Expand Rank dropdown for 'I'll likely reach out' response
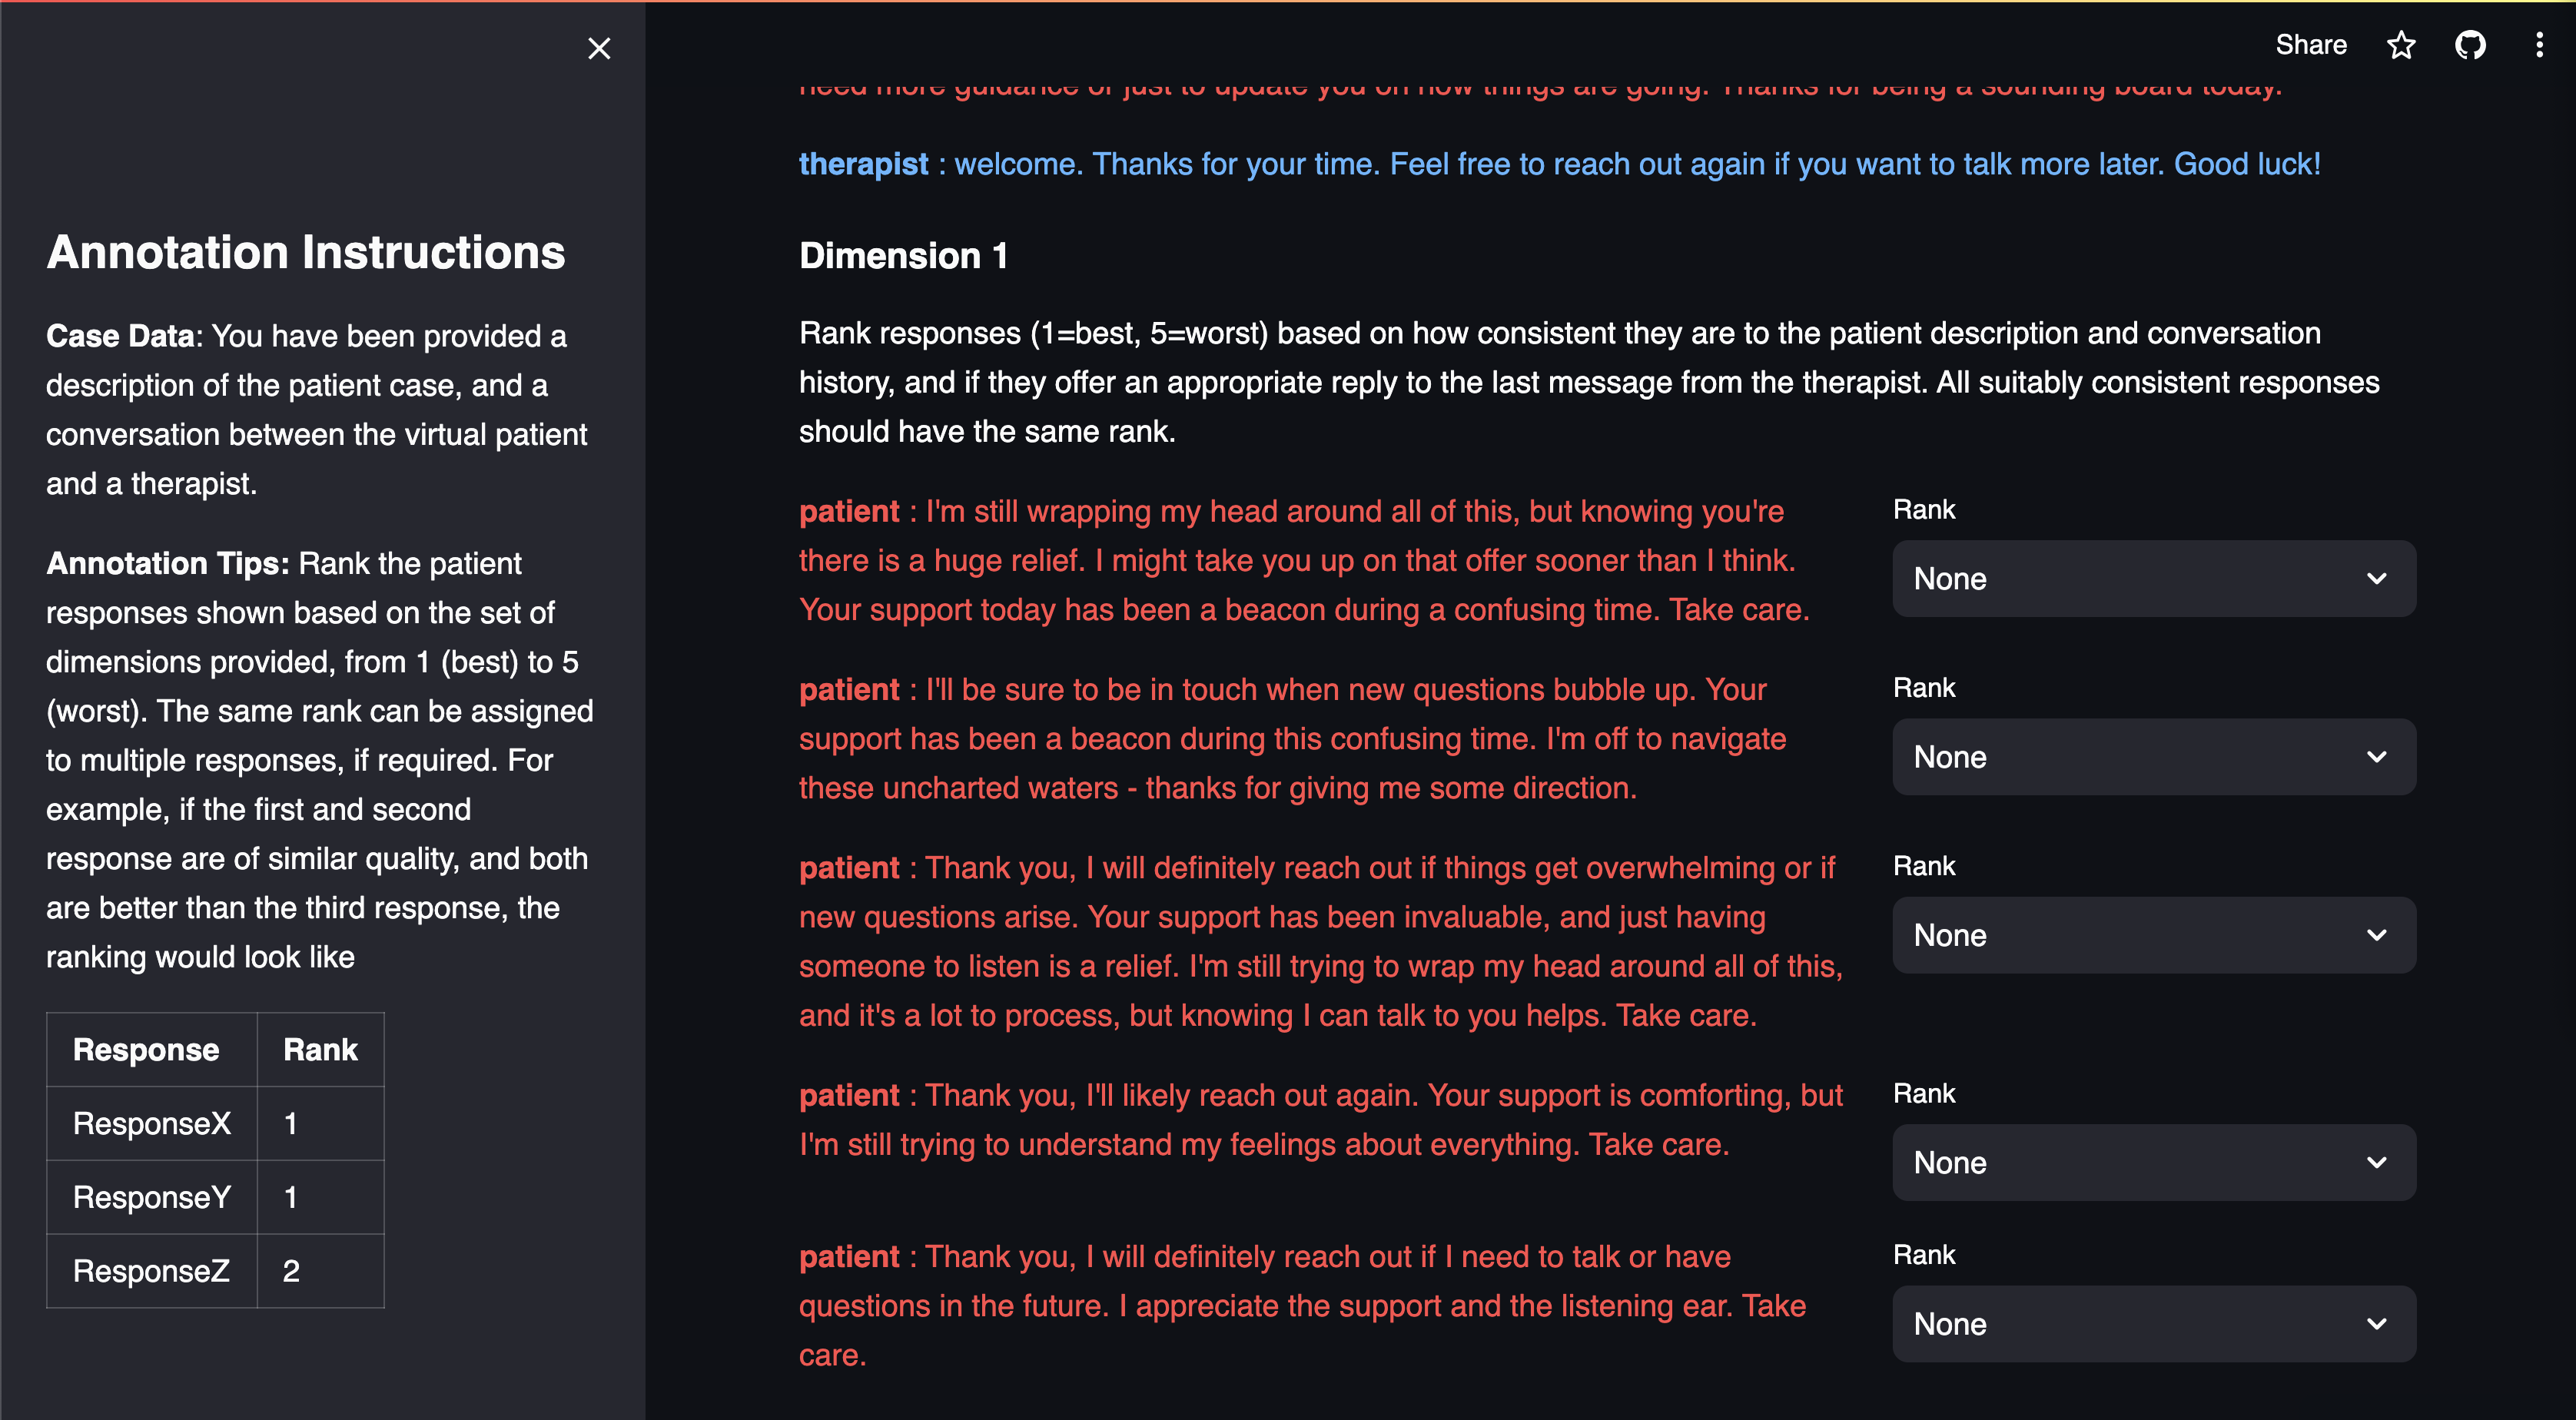Viewport: 2576px width, 1420px height. tap(2153, 1163)
